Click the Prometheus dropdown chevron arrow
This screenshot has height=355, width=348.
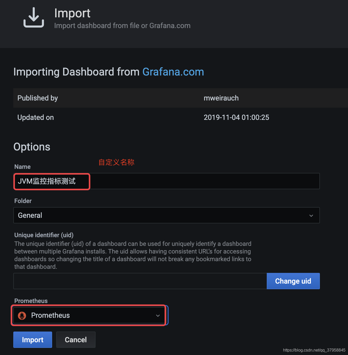click(158, 315)
